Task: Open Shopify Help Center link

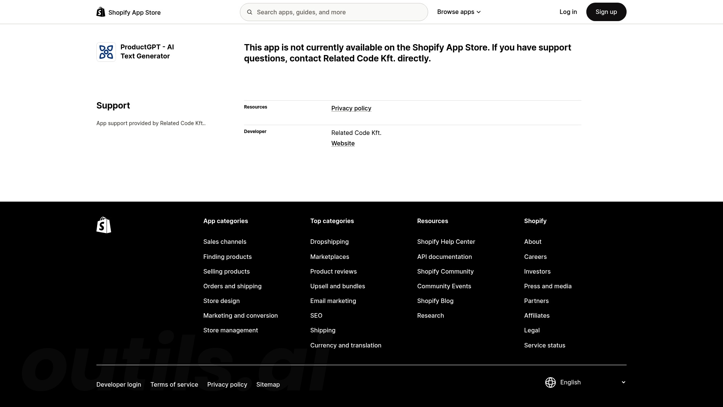Action: click(446, 242)
